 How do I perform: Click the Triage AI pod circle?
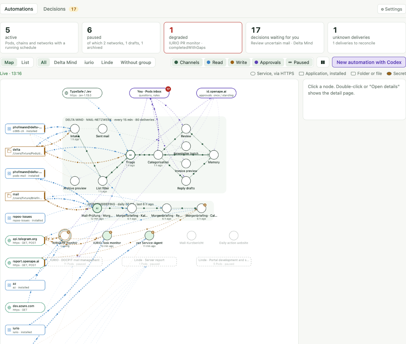(130, 155)
